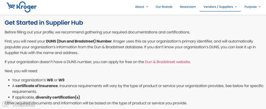This screenshot has width=266, height=109.
Task: Click the 'Before filling out your profile' sentence
Action: 97,32
